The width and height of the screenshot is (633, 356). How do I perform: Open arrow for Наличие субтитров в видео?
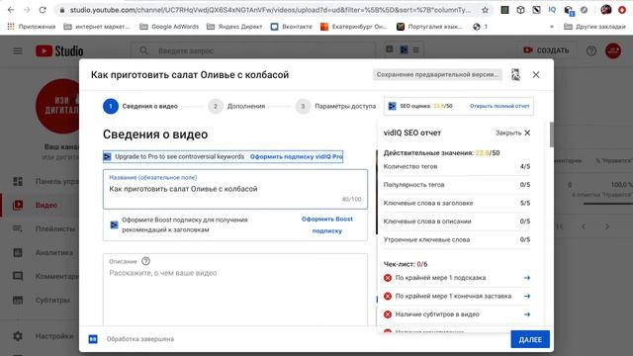[x=527, y=314]
